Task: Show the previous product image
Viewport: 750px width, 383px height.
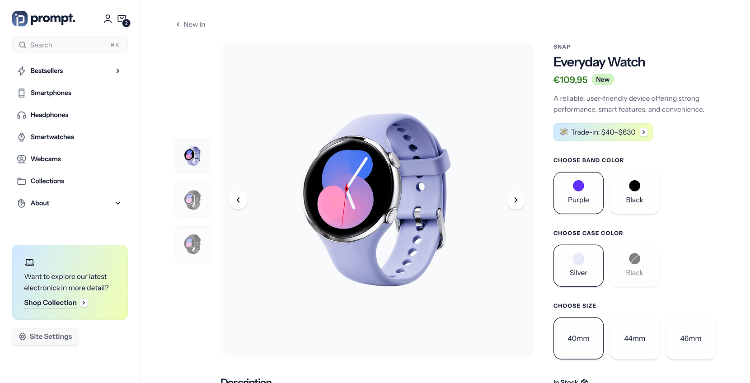Action: tap(238, 200)
